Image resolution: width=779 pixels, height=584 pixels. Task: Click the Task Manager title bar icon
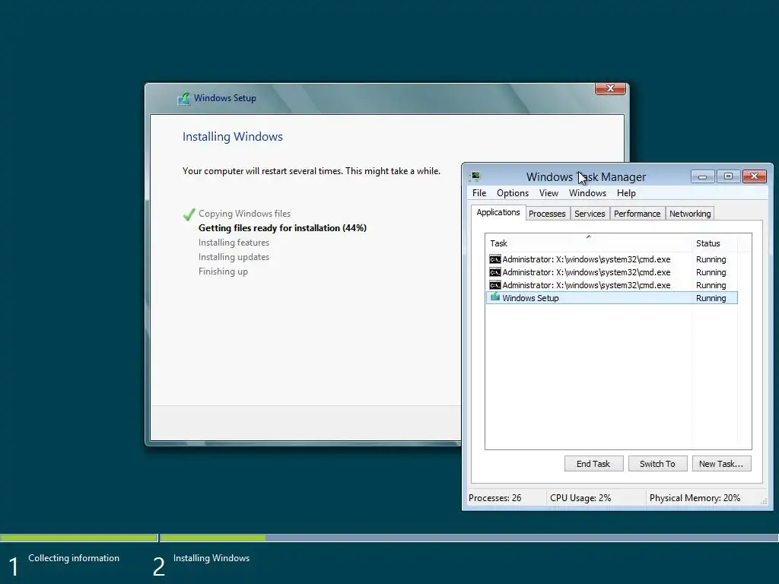pyautogui.click(x=475, y=176)
